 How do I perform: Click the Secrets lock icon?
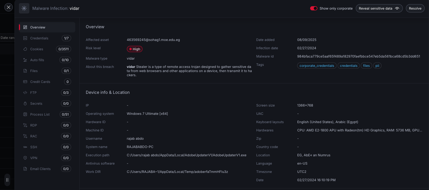25,103
